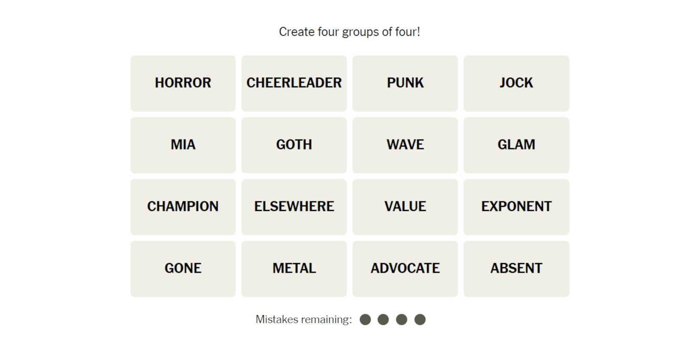Choose the WAVE word card
This screenshot has height=349, width=699.
pyautogui.click(x=405, y=145)
